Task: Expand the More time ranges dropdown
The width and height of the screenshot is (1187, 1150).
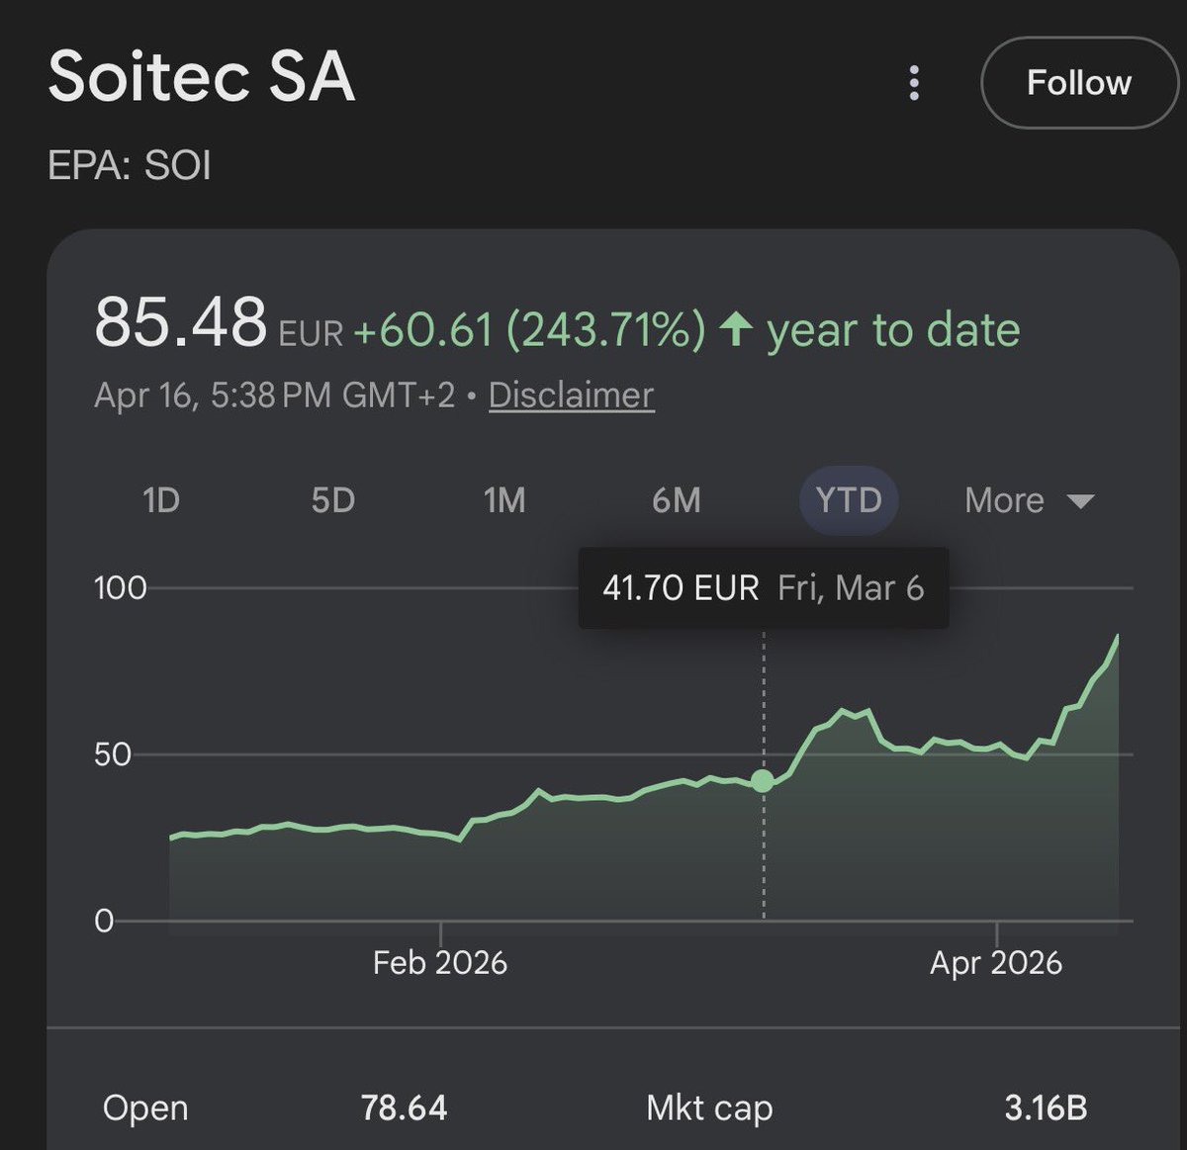Action: coord(1028,500)
